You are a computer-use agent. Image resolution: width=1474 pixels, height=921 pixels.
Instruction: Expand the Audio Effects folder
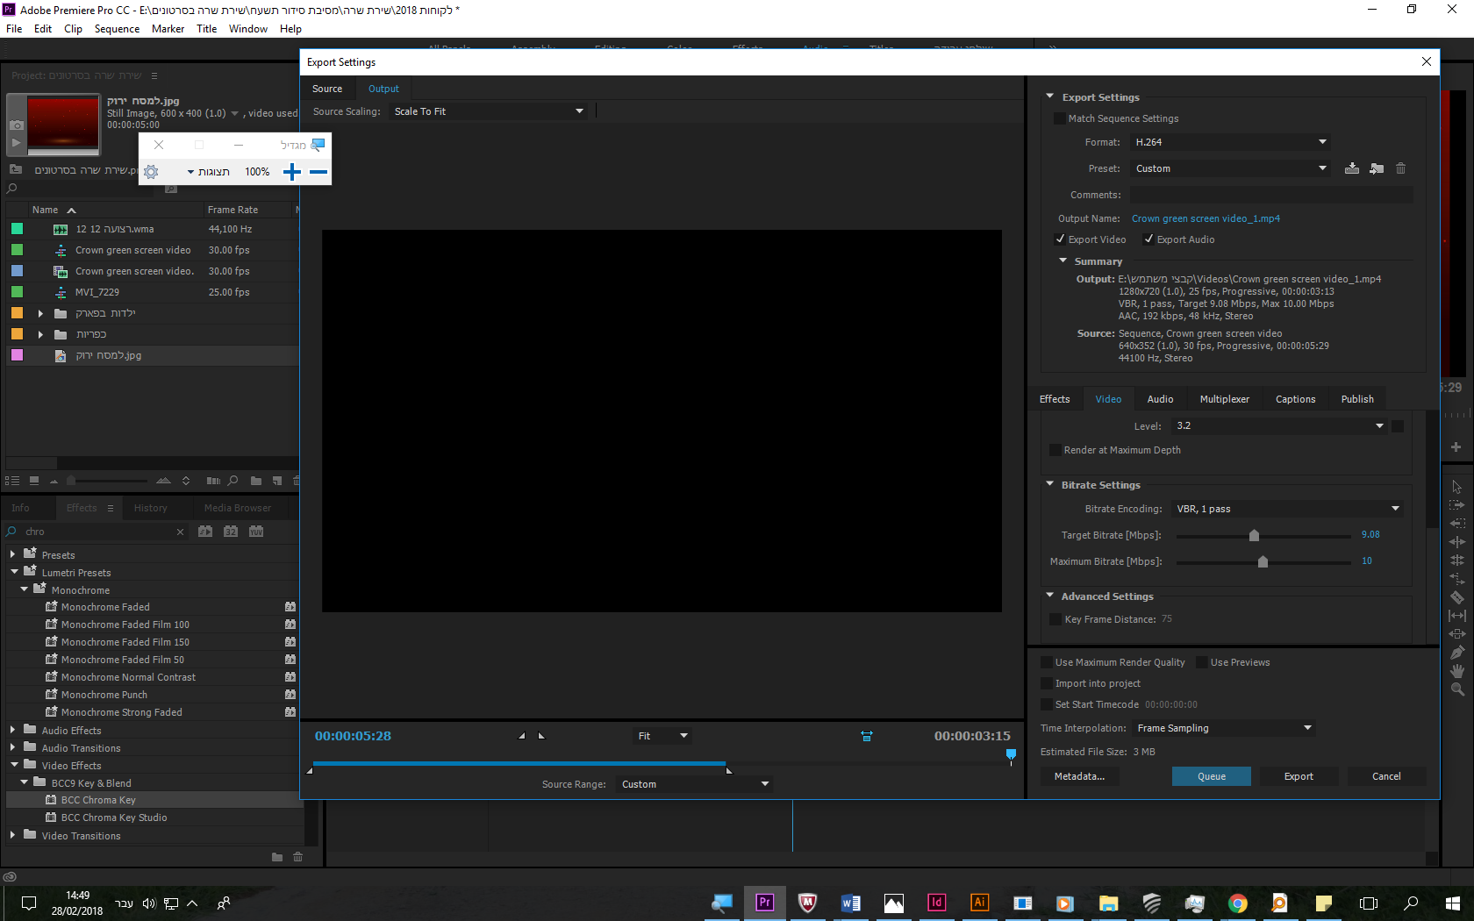(13, 730)
